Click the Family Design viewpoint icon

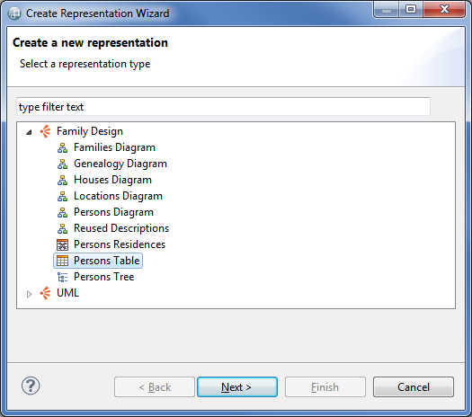pos(45,131)
